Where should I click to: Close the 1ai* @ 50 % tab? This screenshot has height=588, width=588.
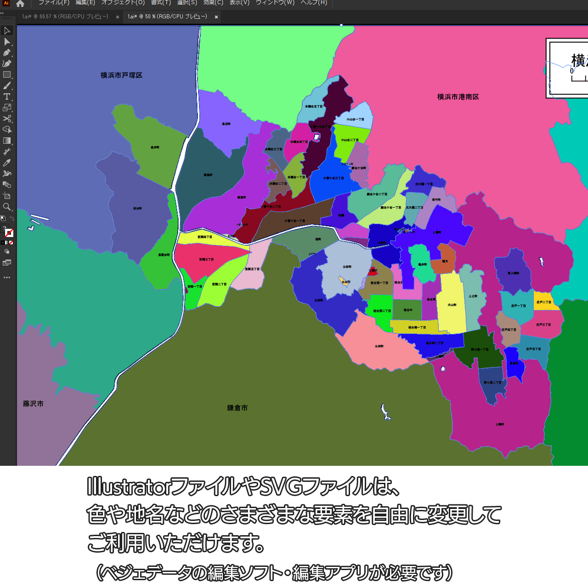(x=216, y=17)
